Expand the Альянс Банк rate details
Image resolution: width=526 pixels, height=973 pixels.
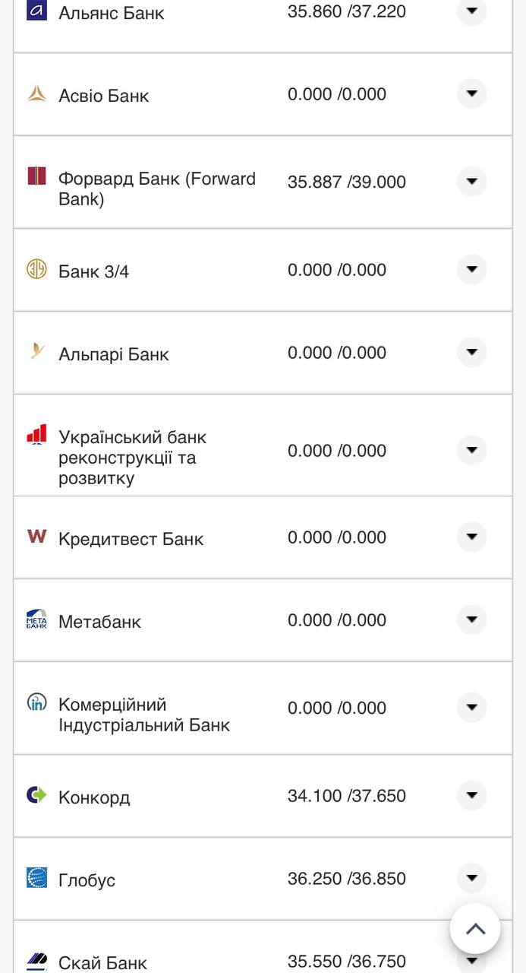[x=471, y=11]
